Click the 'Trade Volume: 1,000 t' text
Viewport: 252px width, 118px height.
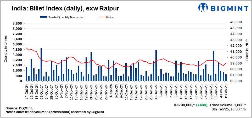coord(227,105)
